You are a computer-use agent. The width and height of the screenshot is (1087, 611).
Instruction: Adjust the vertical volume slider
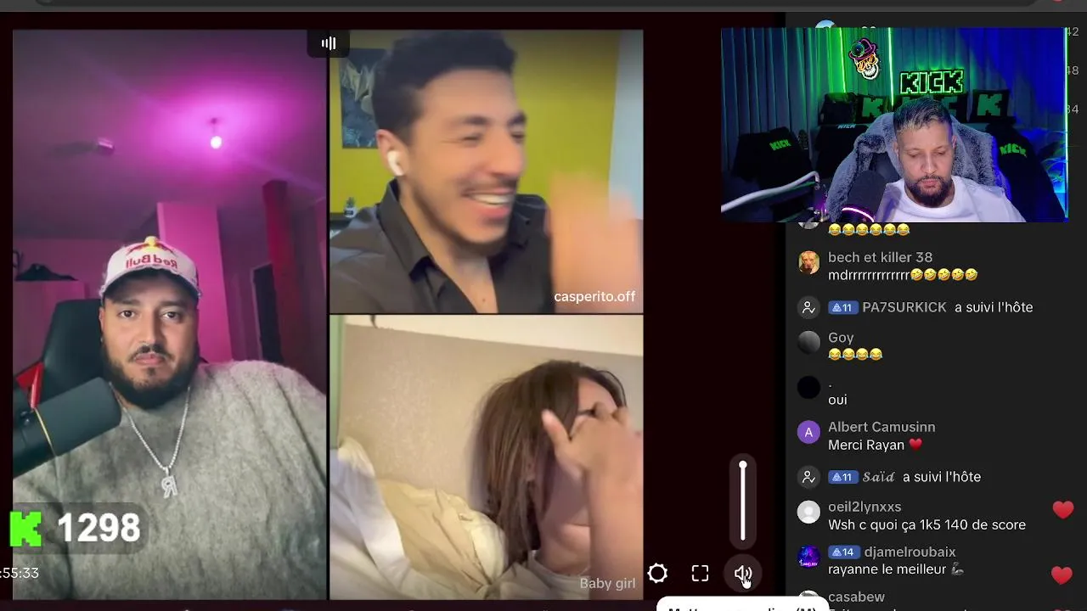point(743,501)
